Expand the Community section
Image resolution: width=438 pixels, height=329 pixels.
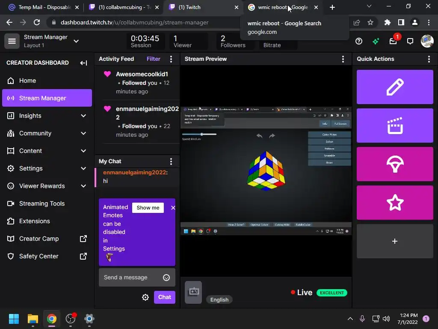pyautogui.click(x=83, y=134)
